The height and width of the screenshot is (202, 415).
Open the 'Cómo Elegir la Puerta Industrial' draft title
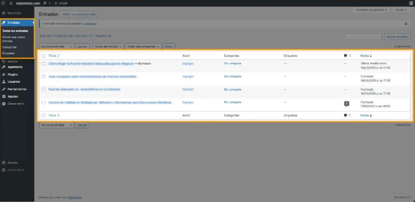coord(91,64)
